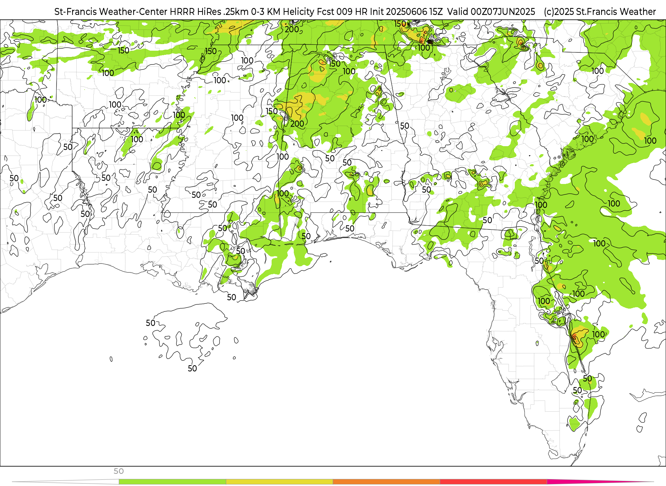The image size is (666, 486).
Task: Click 'HRRR HiRes .25km' in the title
Action: click(x=209, y=11)
